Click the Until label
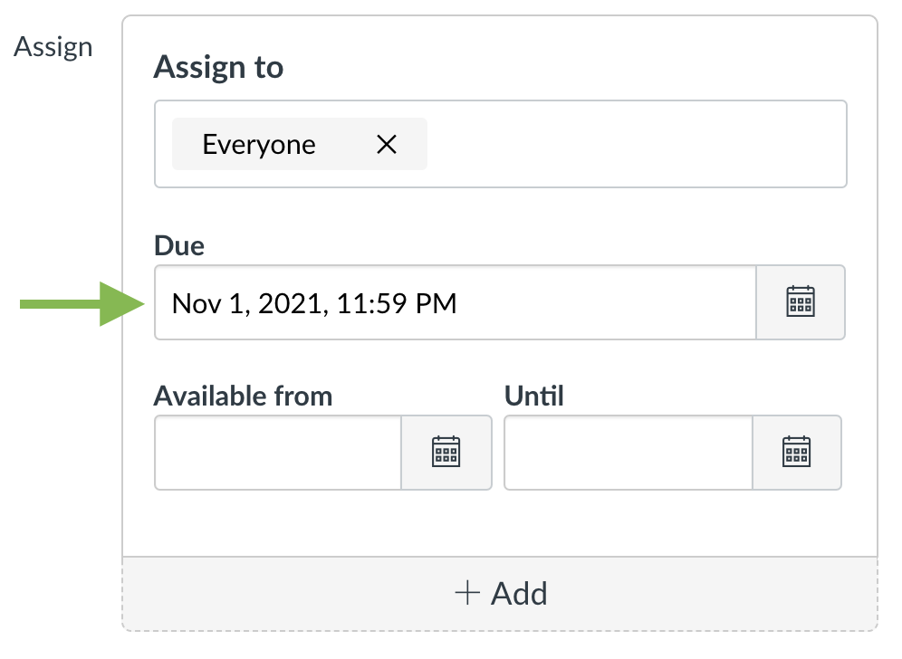 coord(533,396)
